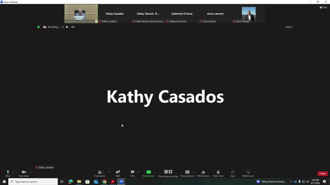Click the Sign in link
Screen dimensions: 330x185
[289, 27]
